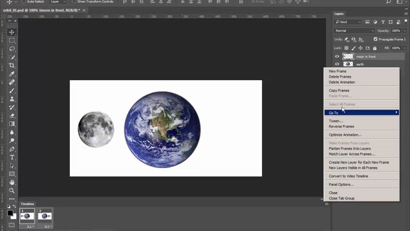The height and width of the screenshot is (231, 410).
Task: Choose Flatten Frames Into Layers
Action: [x=350, y=148]
